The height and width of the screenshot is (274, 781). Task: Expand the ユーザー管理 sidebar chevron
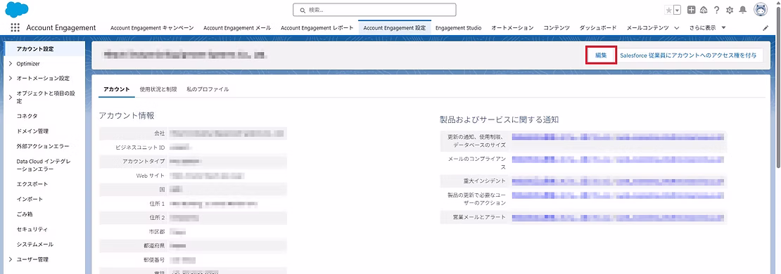(x=10, y=259)
